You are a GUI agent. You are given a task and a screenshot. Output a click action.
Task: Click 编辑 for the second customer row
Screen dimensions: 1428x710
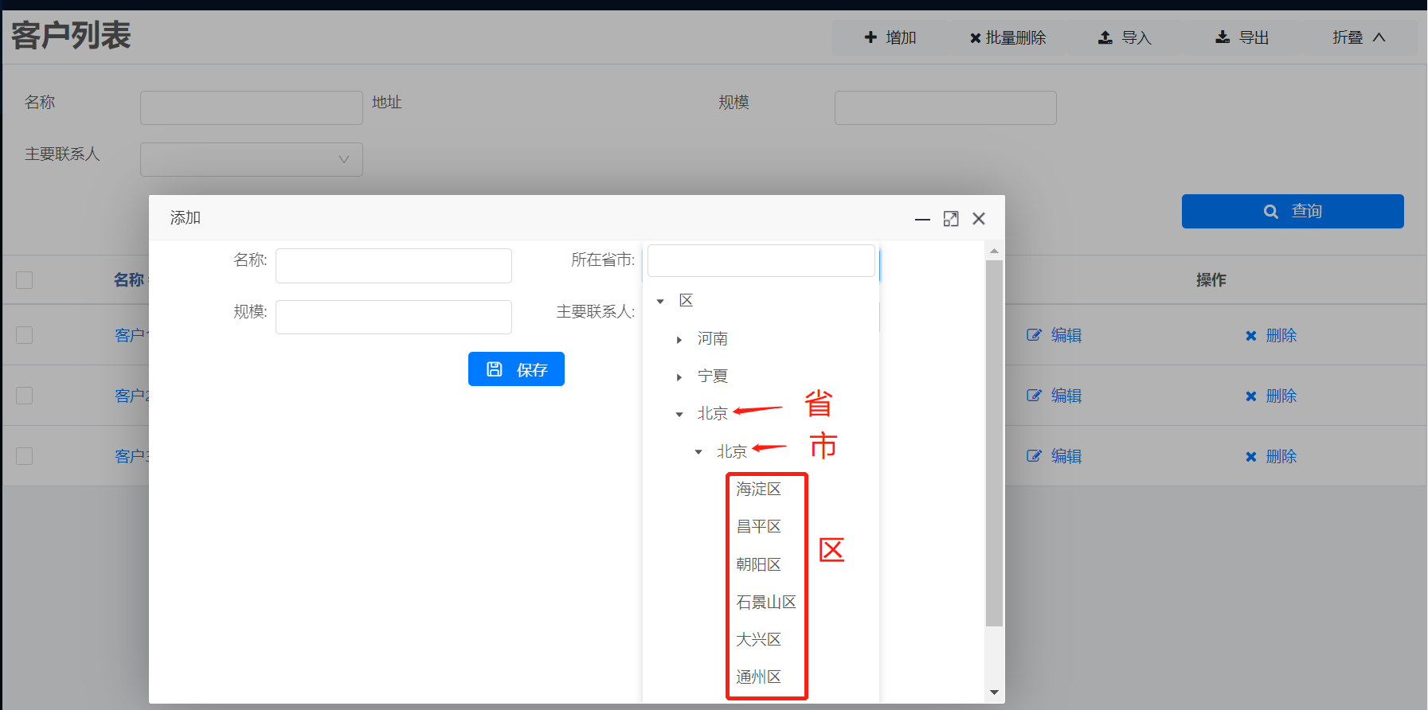1054,396
